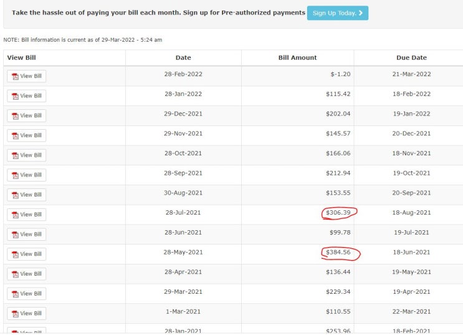The width and height of the screenshot is (463, 335).
Task: Click the bill information NOTE line
Action: (x=83, y=40)
